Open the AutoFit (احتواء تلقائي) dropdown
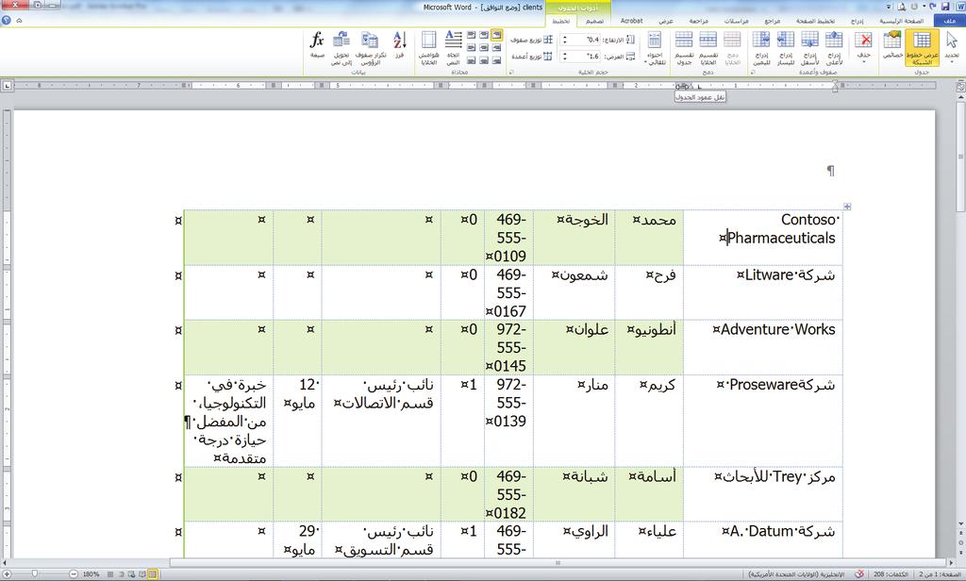 655,48
